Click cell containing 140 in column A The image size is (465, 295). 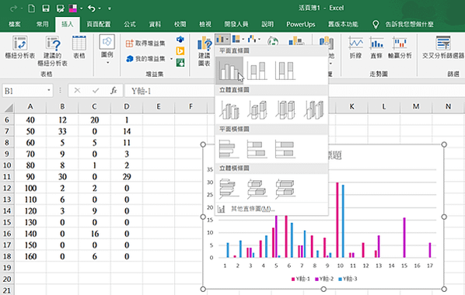pos(30,234)
